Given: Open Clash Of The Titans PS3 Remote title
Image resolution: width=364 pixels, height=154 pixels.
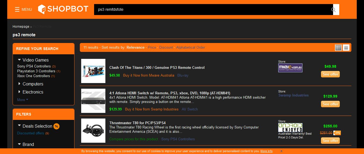Looking at the screenshot, I should pyautogui.click(x=157, y=67).
